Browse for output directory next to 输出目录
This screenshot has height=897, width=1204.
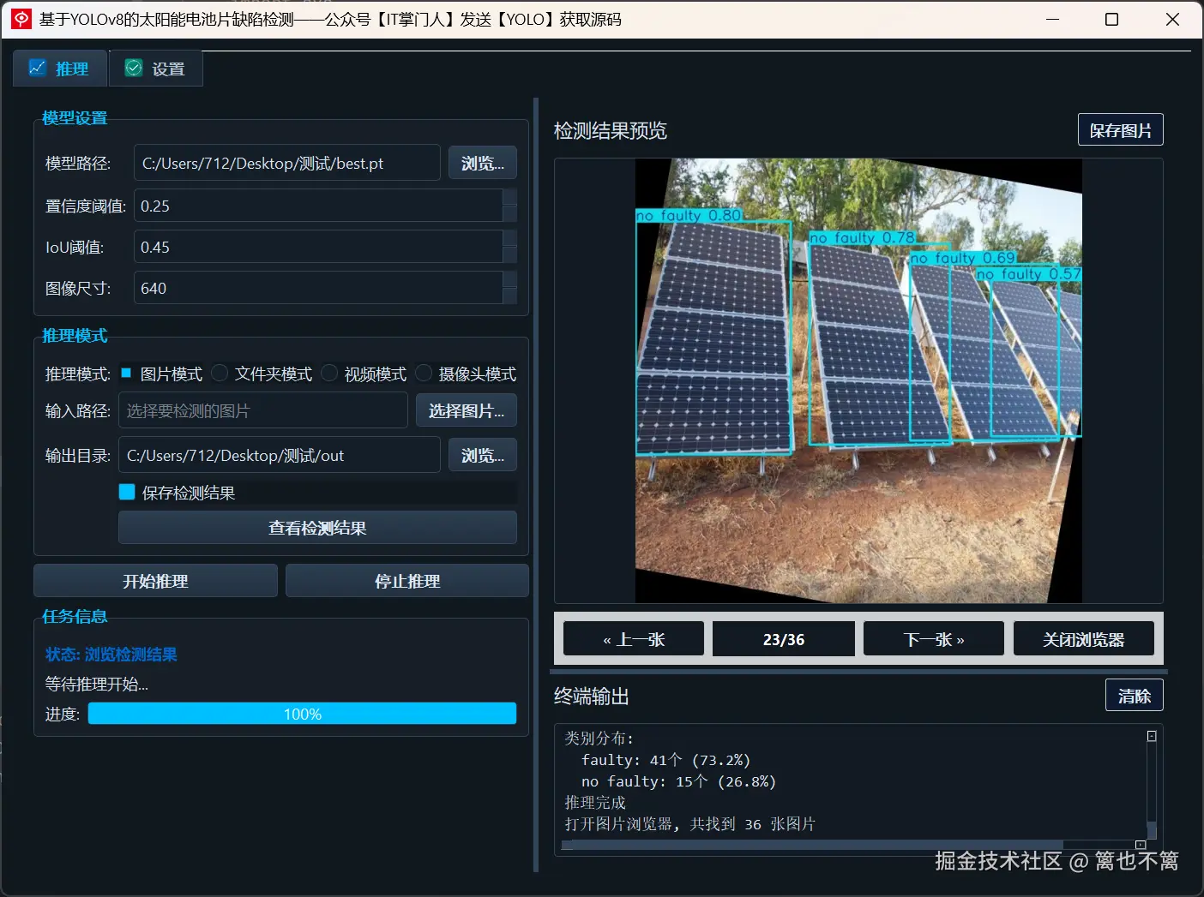[483, 455]
